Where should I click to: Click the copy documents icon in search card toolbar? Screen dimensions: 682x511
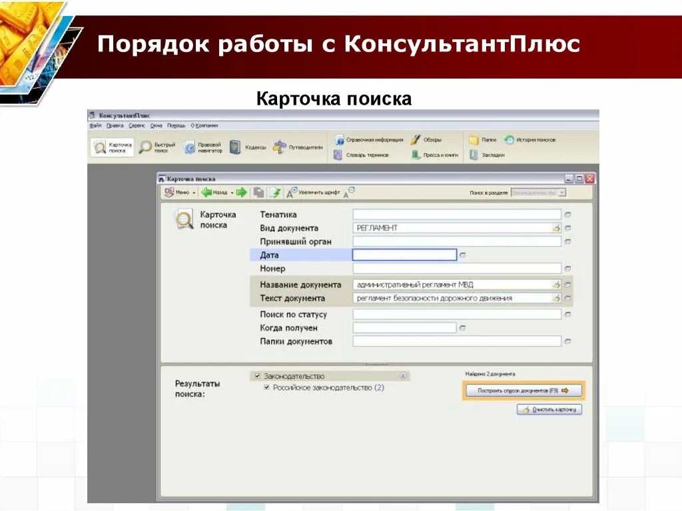tap(259, 193)
